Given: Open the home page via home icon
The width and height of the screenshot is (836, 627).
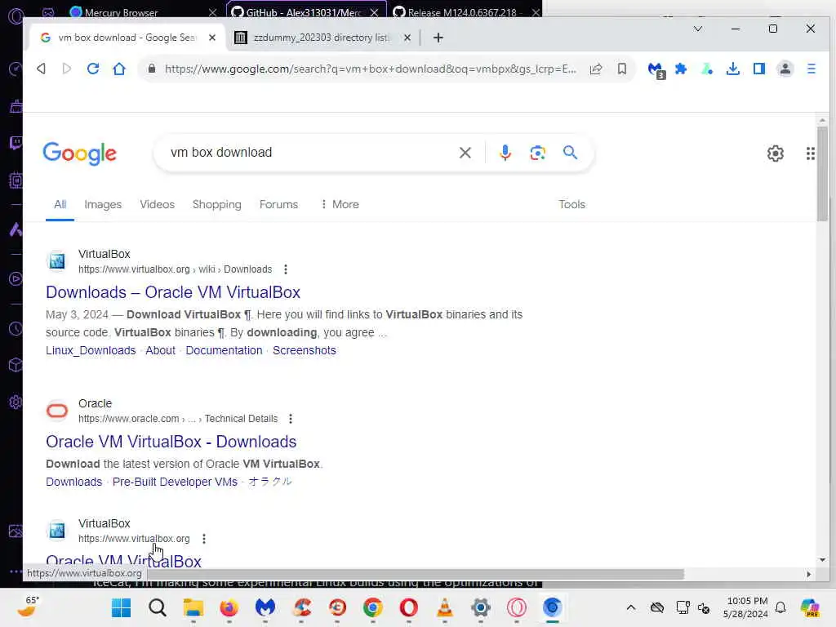Looking at the screenshot, I should tap(119, 69).
